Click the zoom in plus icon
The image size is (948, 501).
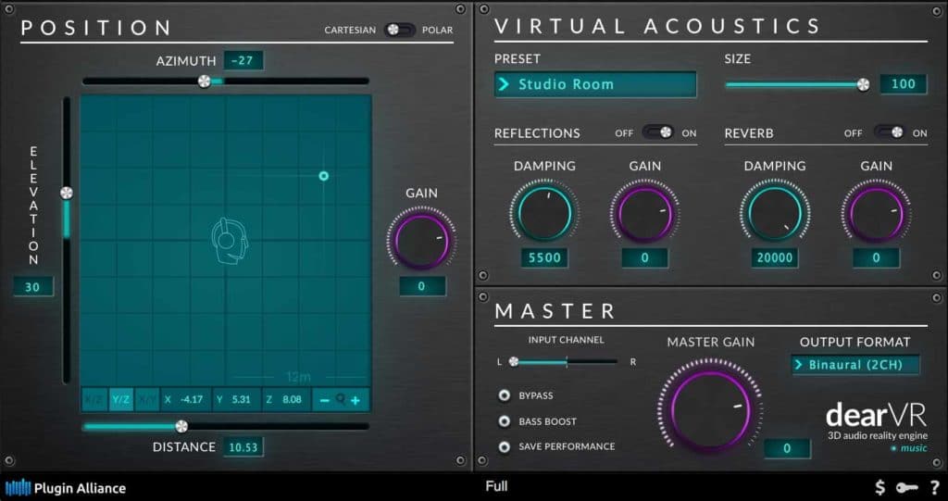(x=355, y=401)
